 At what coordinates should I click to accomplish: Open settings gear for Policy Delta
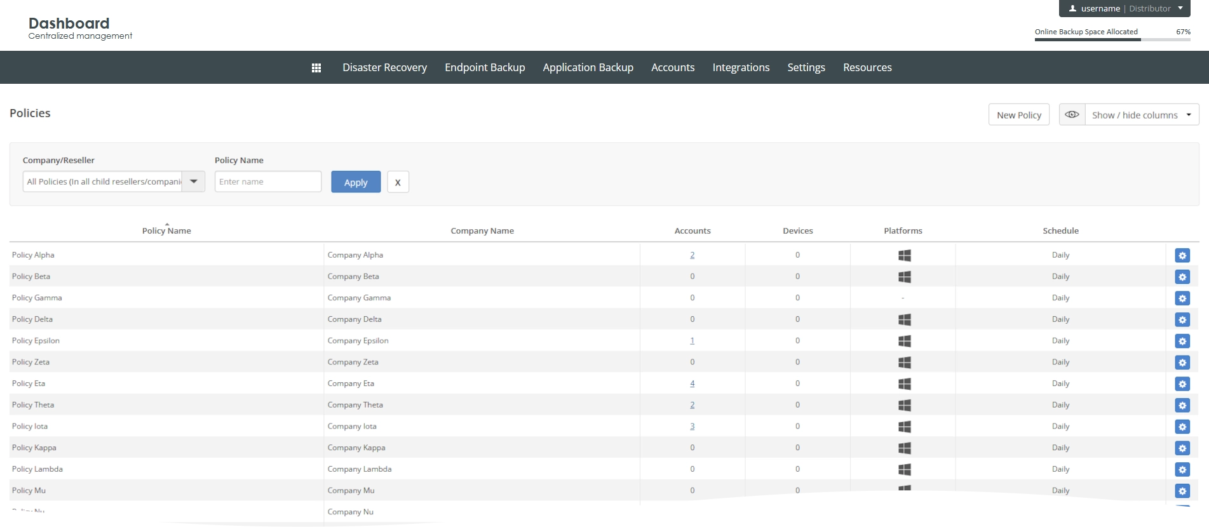(1182, 320)
